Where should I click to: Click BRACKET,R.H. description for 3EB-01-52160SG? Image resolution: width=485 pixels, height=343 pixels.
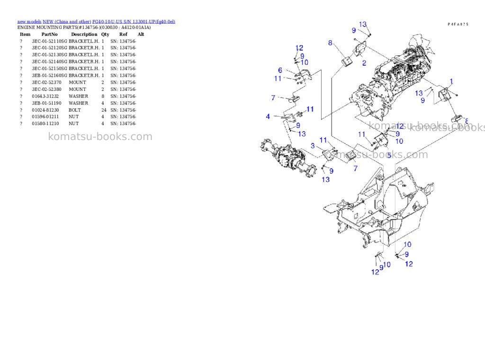[84, 75]
